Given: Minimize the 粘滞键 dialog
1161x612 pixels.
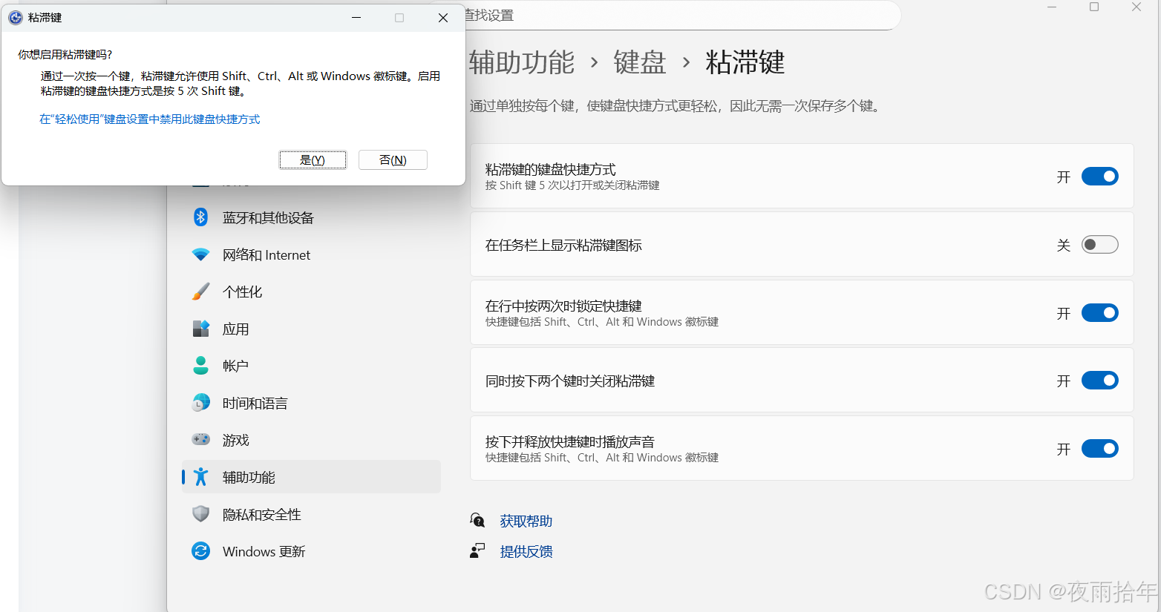Looking at the screenshot, I should point(356,18).
